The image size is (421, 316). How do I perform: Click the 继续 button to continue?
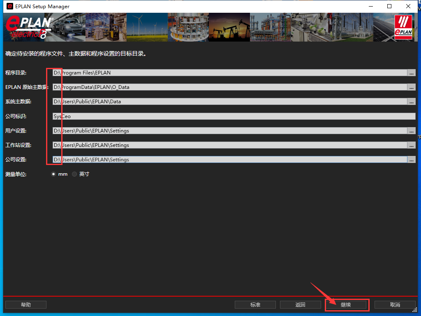tap(346, 305)
